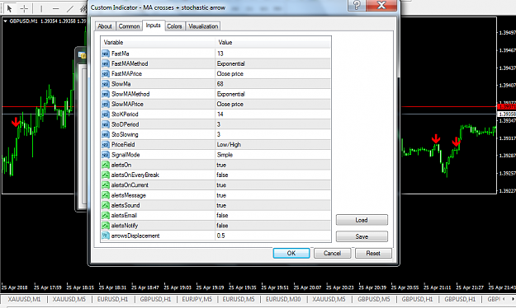Screen dimensions: 516x308
Task: Open FastMAPrice Close price value dropdown
Action: click(272, 74)
